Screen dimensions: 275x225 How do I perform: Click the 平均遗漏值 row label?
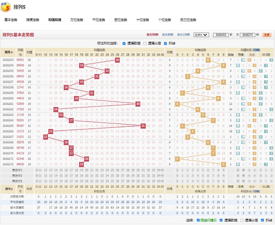17,202
